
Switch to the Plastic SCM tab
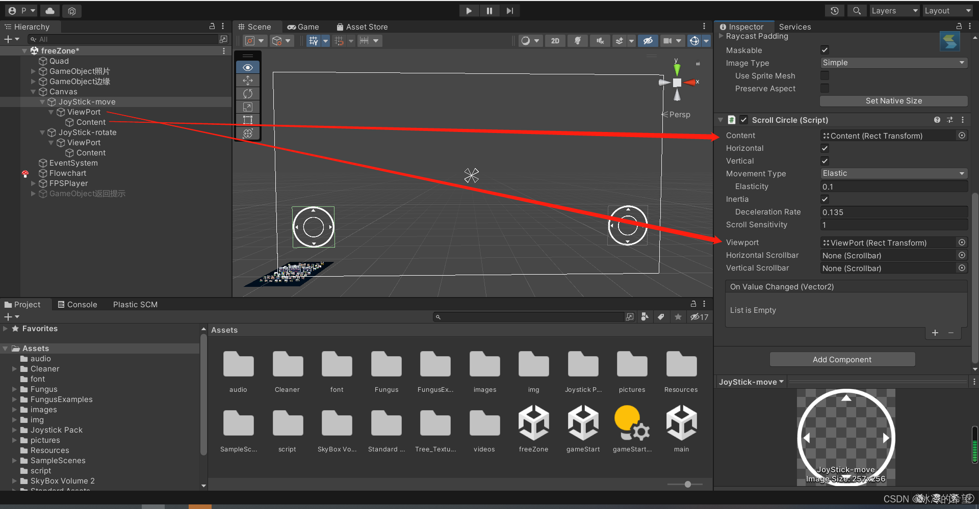(x=135, y=304)
